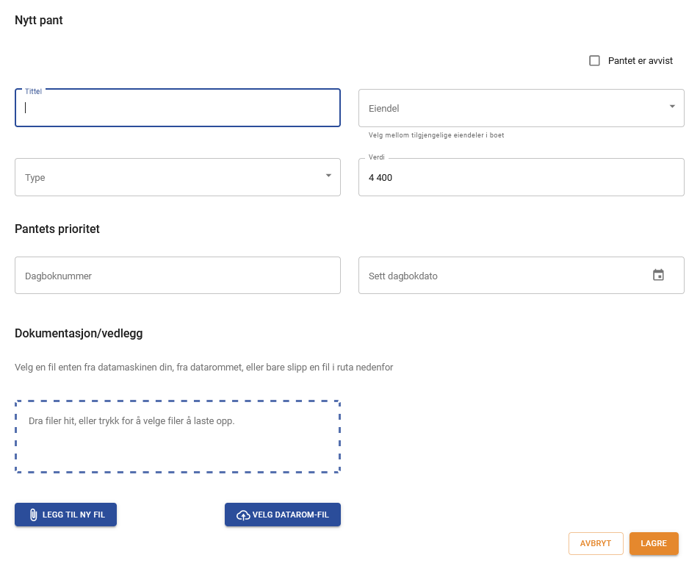Click the 'Pantet er avvist' label text

pyautogui.click(x=640, y=61)
